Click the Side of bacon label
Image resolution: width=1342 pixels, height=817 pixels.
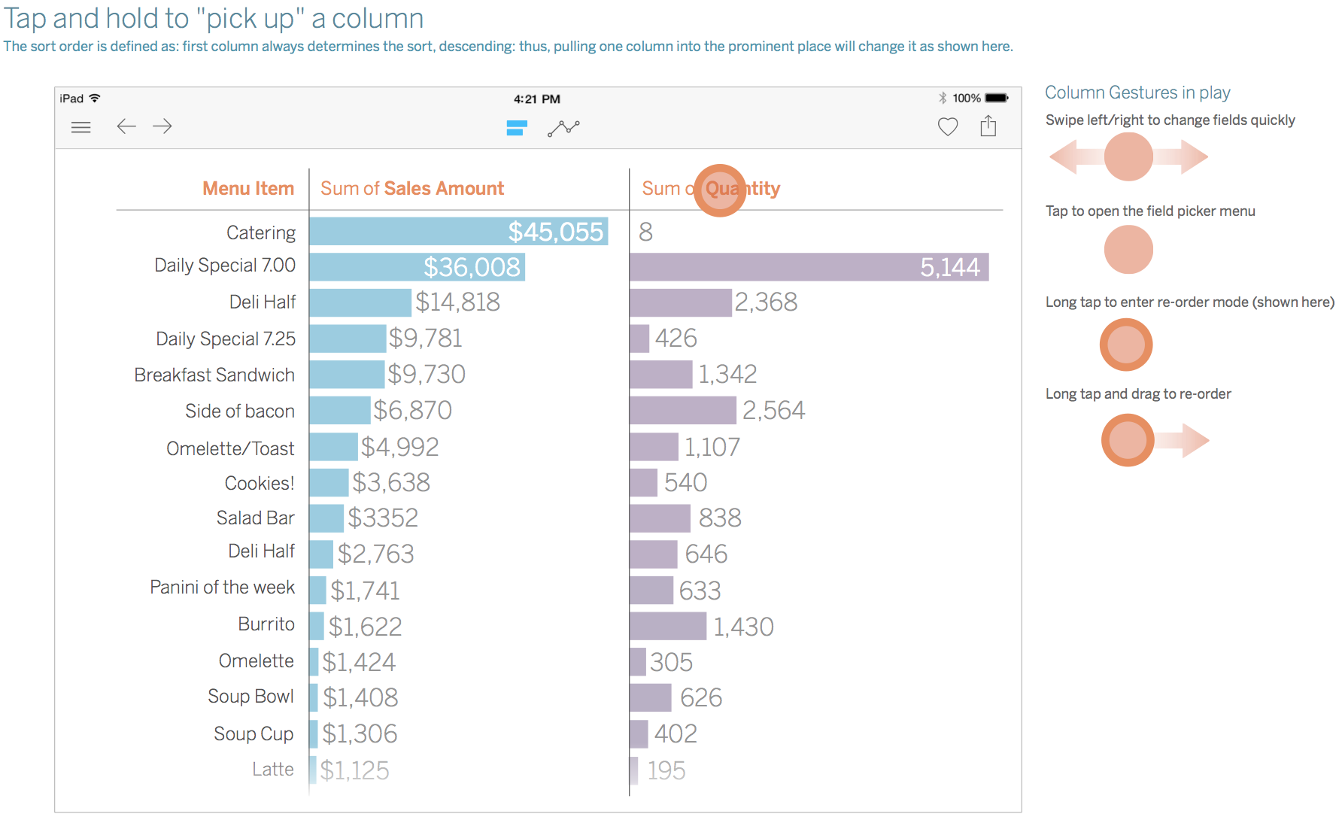(x=240, y=411)
